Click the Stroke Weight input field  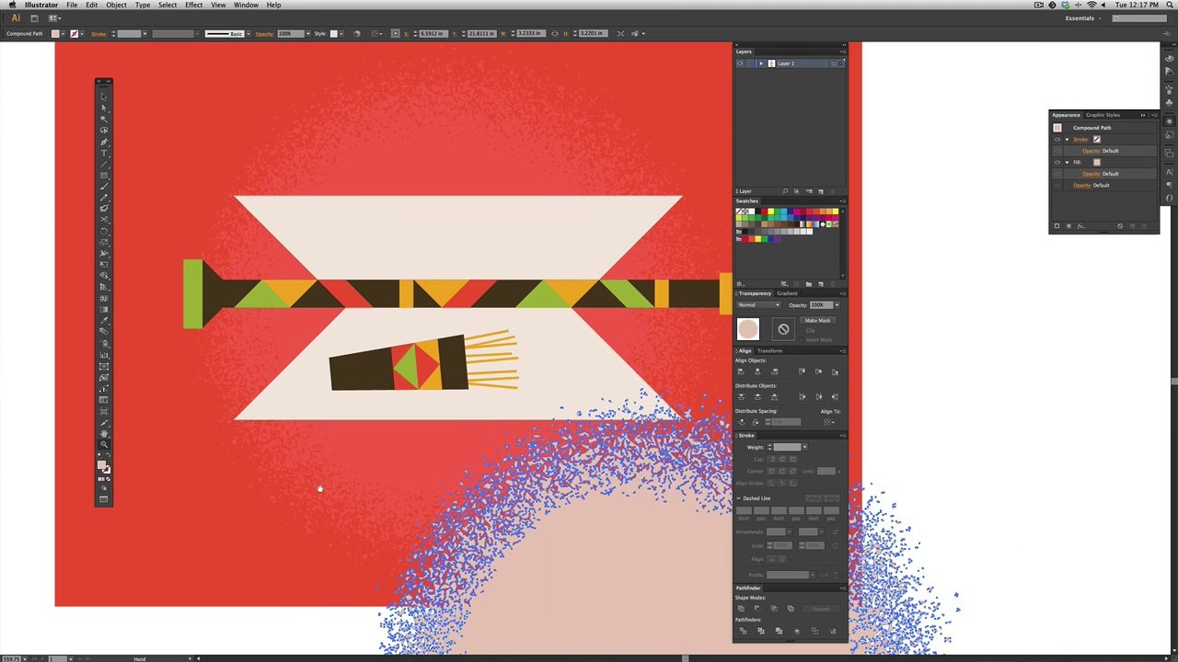(x=786, y=448)
